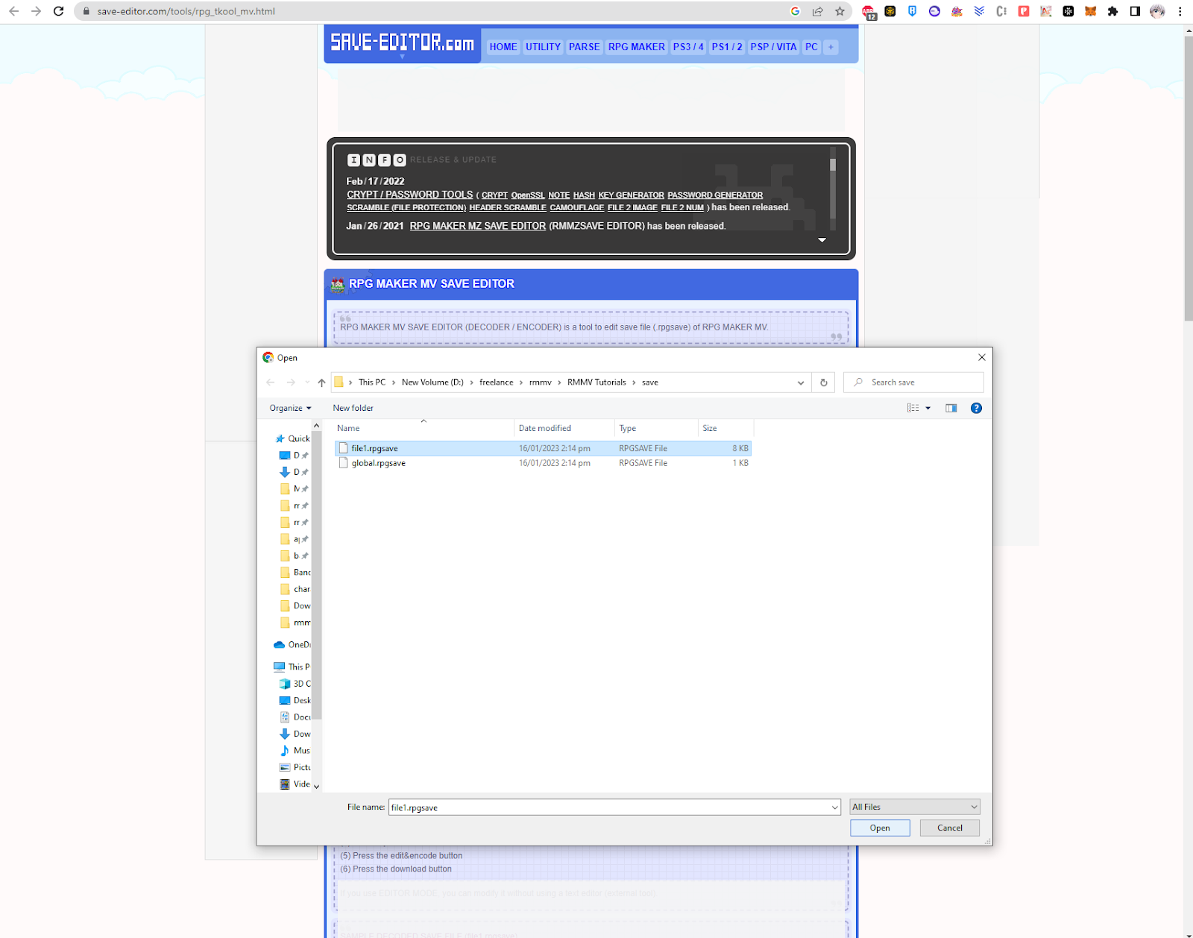Click the browser back arrow

tap(13, 11)
